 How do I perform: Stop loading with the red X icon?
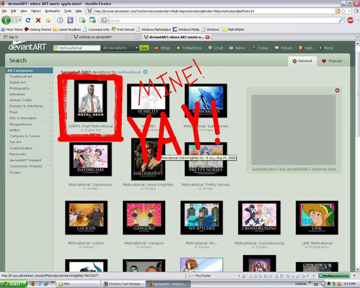tap(38, 20)
